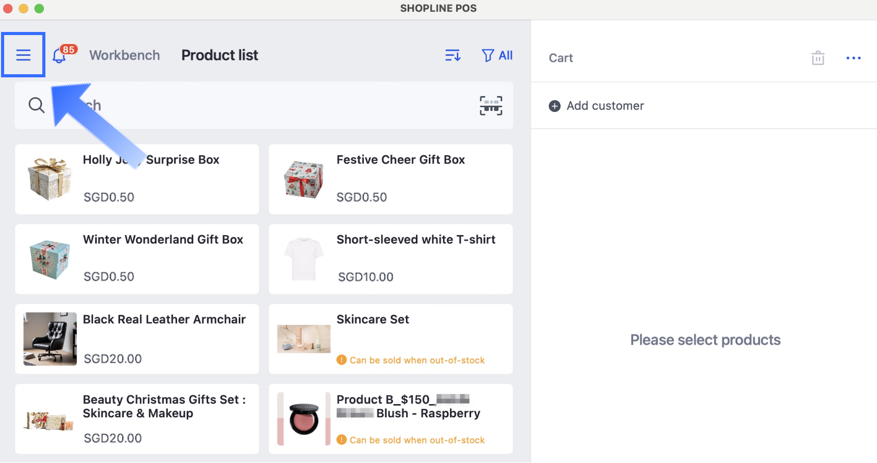Open cart more options ellipsis
Viewport: 877px width, 463px height.
[853, 58]
